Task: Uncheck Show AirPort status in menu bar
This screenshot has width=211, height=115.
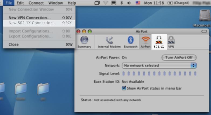Action: tap(124, 88)
